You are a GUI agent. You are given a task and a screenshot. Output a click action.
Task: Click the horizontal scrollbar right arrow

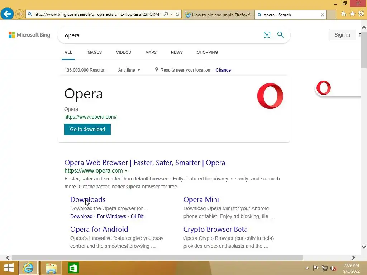click(353, 257)
